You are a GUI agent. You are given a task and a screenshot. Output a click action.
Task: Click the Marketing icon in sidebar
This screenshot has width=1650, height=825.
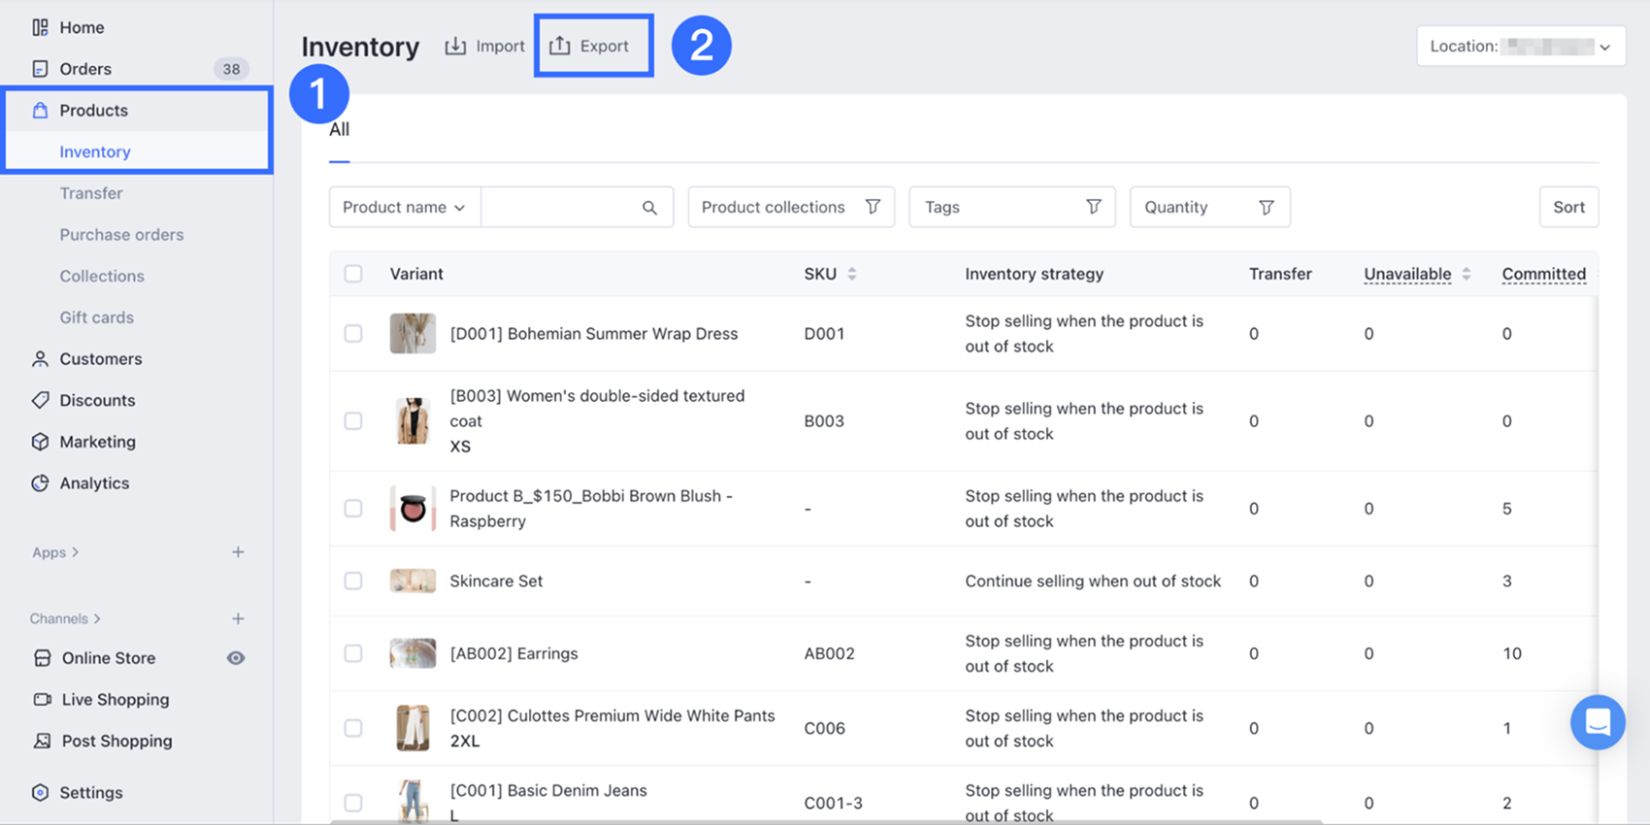[40, 442]
